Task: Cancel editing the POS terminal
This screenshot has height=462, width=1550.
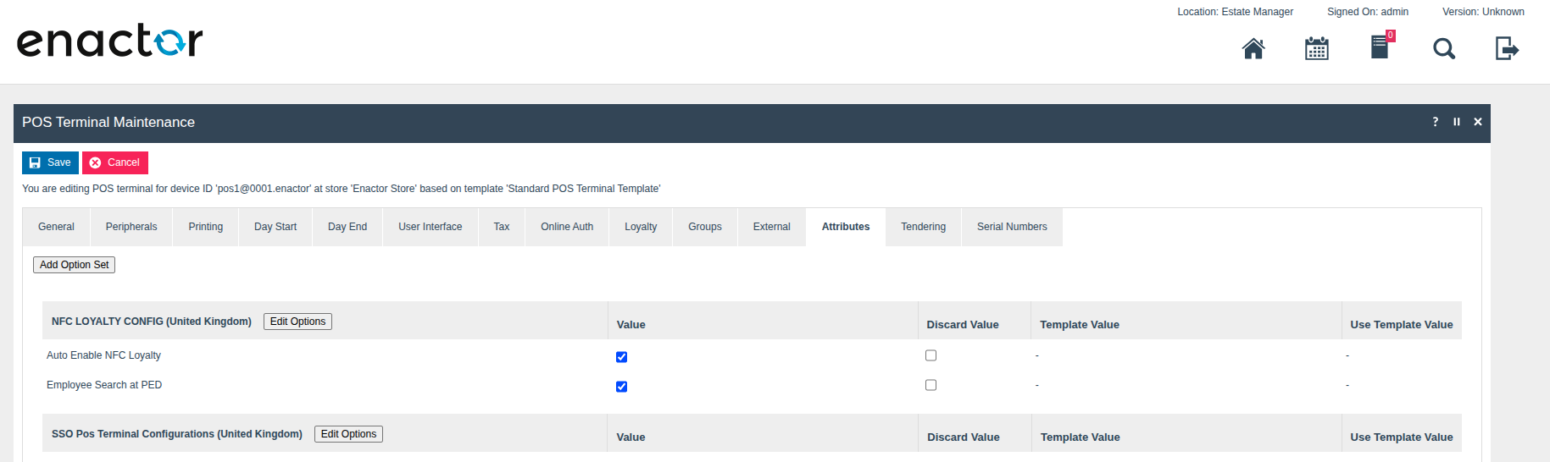Action: (115, 162)
